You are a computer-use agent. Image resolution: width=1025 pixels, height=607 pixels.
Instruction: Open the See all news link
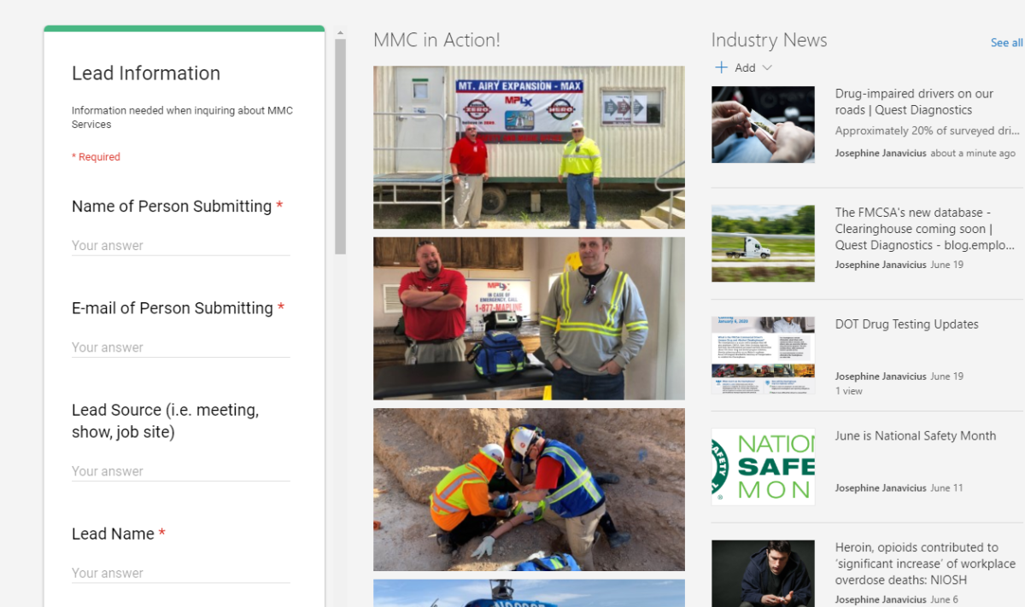pos(1006,43)
